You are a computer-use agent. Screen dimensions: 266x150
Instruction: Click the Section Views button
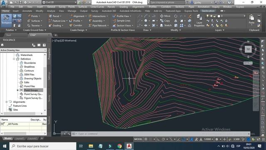tap(123, 25)
